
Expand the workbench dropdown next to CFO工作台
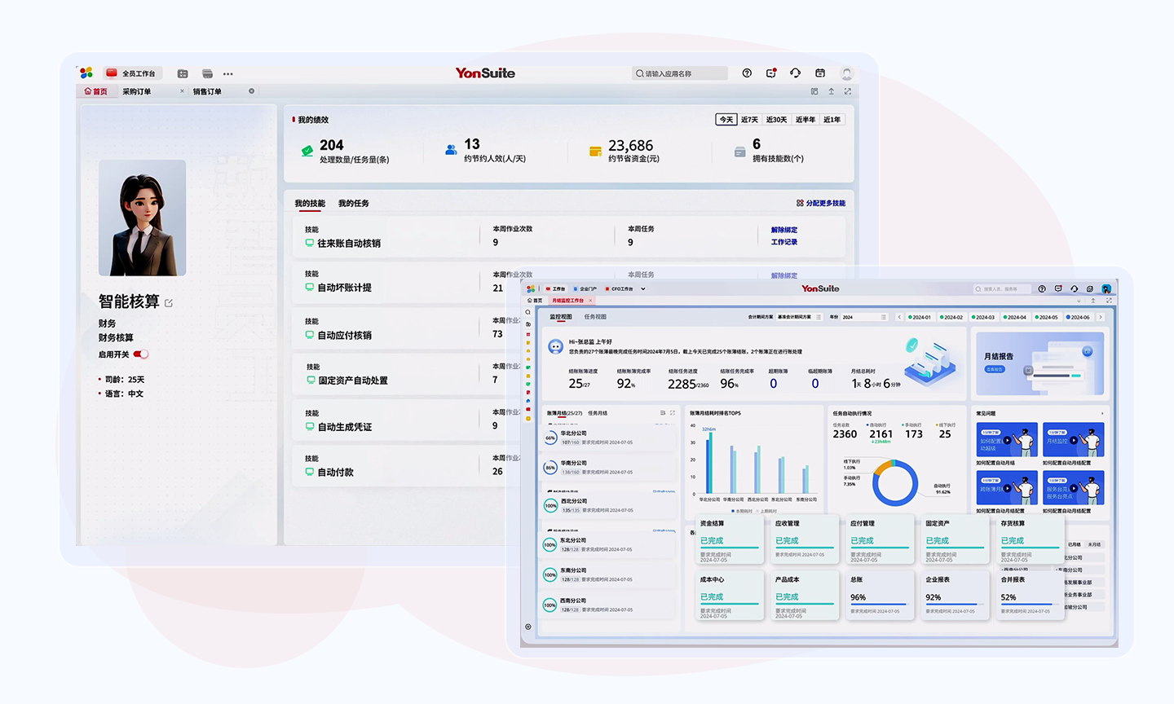click(x=643, y=288)
